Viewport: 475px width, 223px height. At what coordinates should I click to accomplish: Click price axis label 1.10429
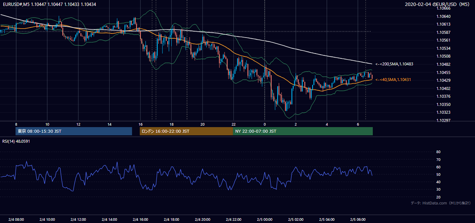pos(444,80)
